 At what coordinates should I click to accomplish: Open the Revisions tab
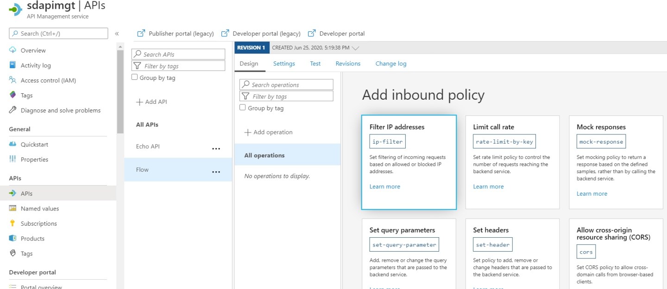348,64
